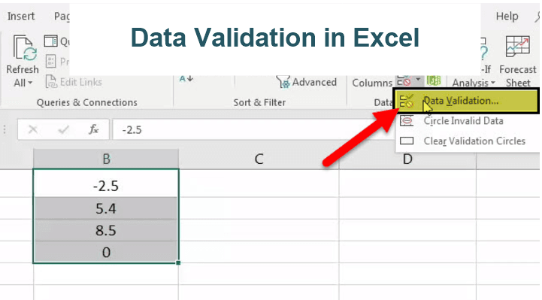Click the Queries & Connections pane icon

pyautogui.click(x=51, y=41)
